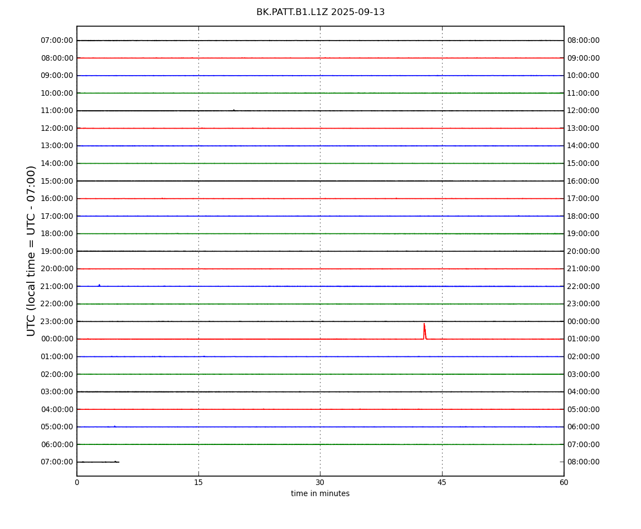
Task: Click the left-axis label 06:00:00
Action: coord(57,444)
